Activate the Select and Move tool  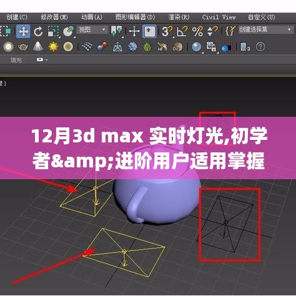coord(23,31)
